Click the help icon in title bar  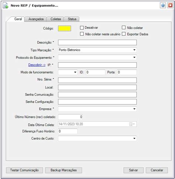tap(163, 6)
